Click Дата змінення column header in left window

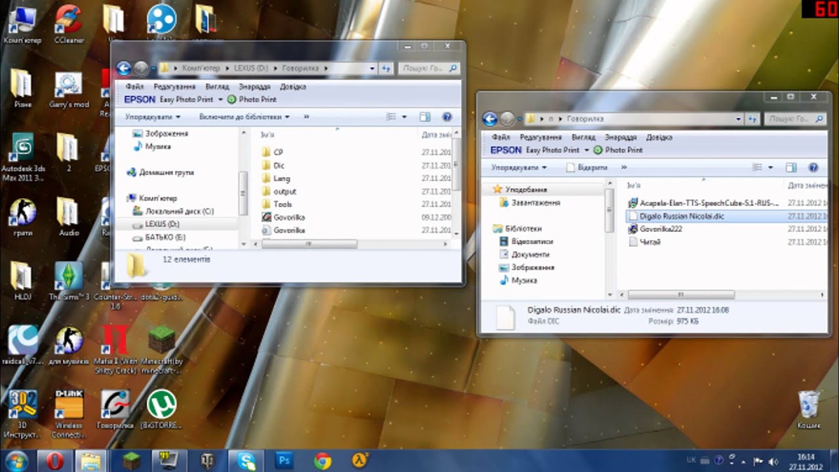435,134
